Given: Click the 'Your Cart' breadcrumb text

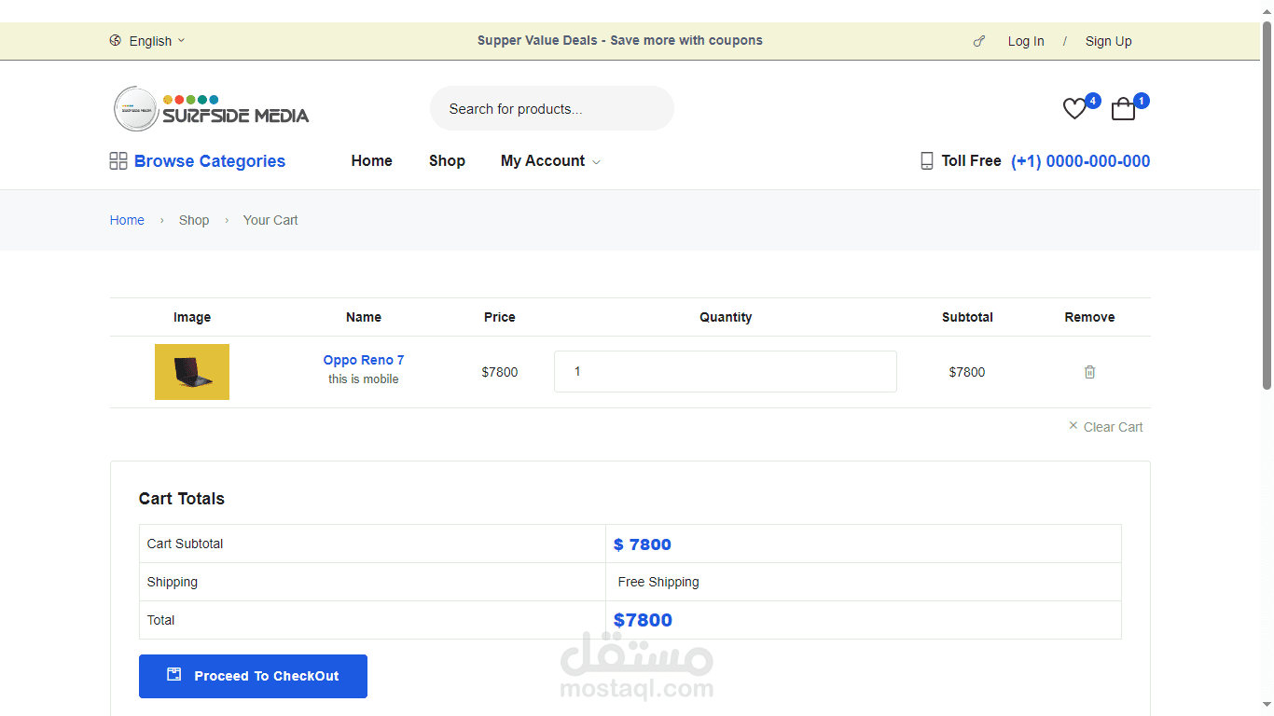Looking at the screenshot, I should [270, 220].
